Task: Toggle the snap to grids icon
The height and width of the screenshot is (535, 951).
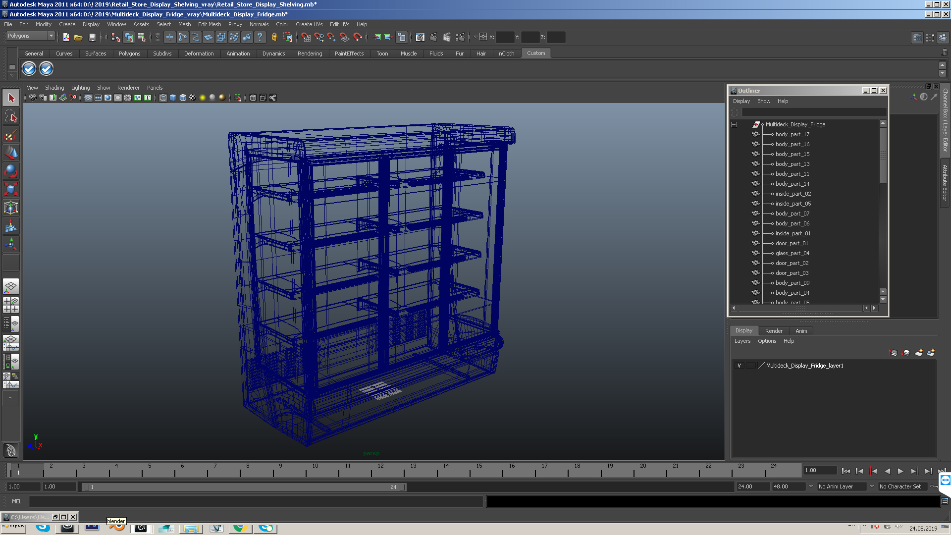Action: point(306,37)
